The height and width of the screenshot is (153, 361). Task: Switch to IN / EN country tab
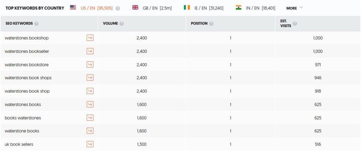(x=255, y=8)
